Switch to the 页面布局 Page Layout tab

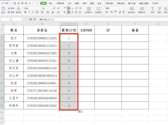click(60, 3)
